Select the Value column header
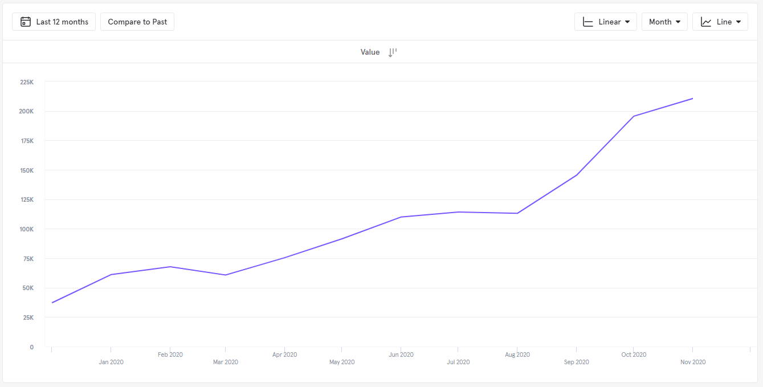The width and height of the screenshot is (763, 387). (x=370, y=52)
